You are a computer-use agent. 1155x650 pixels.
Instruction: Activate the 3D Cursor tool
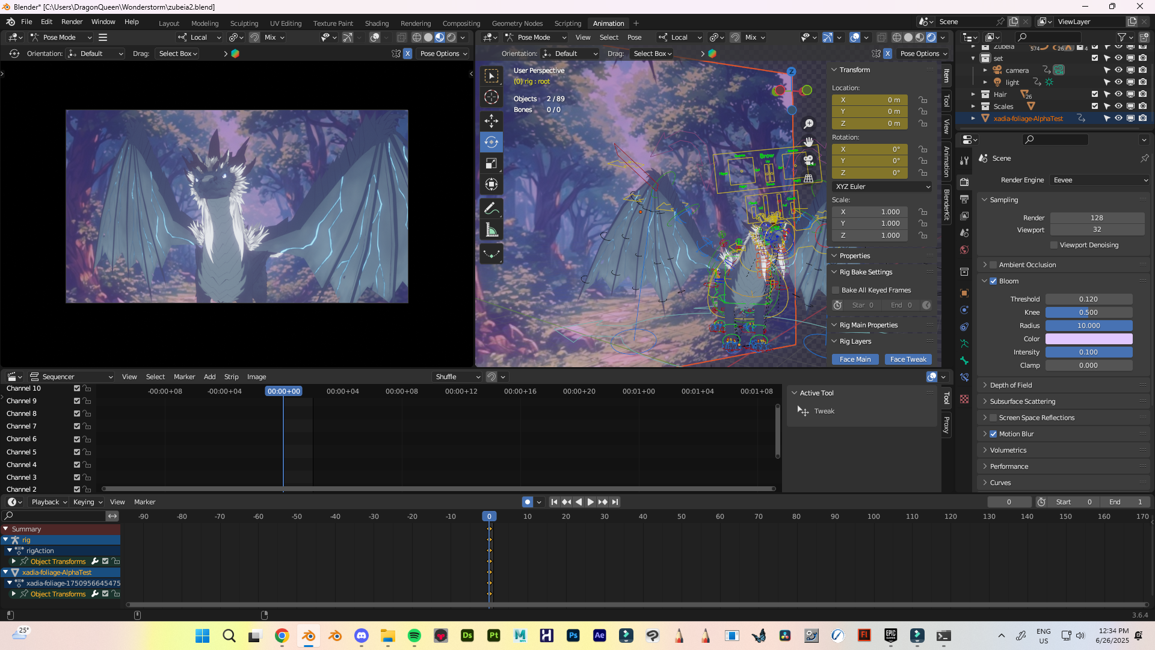point(491,97)
